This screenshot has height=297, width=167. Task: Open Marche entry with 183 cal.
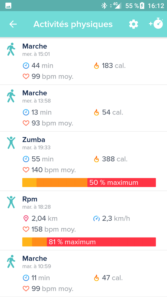(83, 61)
